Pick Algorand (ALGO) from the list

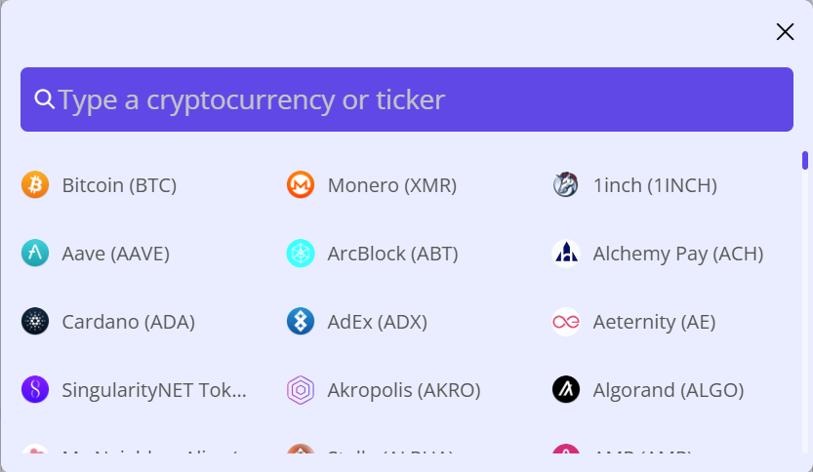pyautogui.click(x=669, y=390)
